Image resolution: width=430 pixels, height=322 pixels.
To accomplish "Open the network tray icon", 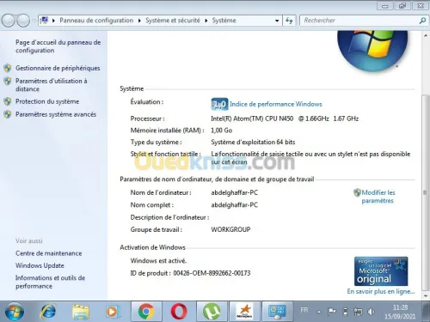I will tap(358, 312).
